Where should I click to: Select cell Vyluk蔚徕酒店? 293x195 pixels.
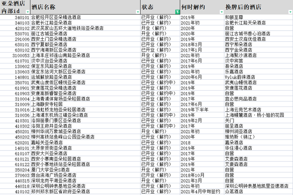259,77
